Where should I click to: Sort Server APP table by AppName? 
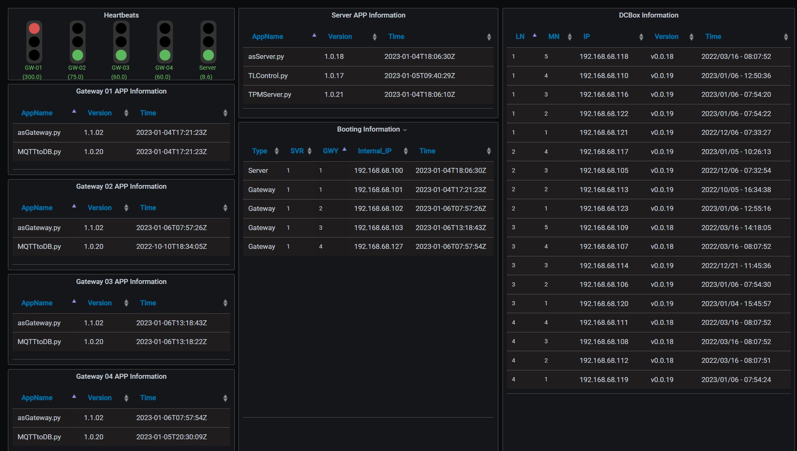[x=267, y=37]
